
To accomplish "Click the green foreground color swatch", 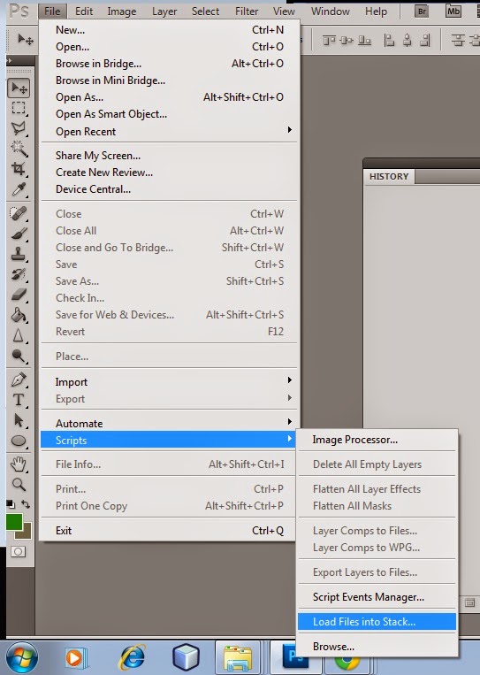I will pyautogui.click(x=14, y=522).
